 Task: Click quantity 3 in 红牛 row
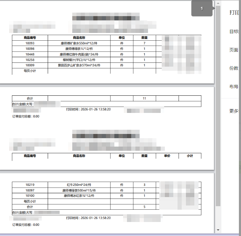pos(145,185)
